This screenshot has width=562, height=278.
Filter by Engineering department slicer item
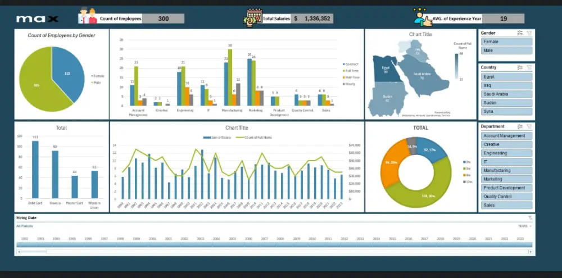(x=506, y=153)
